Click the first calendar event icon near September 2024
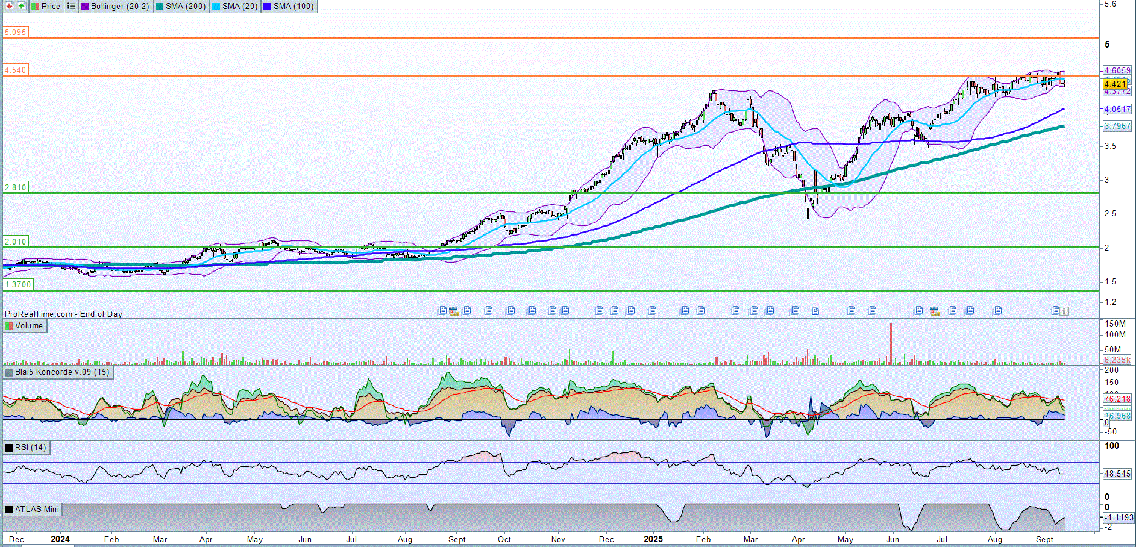This screenshot has height=547, width=1136. (453, 311)
